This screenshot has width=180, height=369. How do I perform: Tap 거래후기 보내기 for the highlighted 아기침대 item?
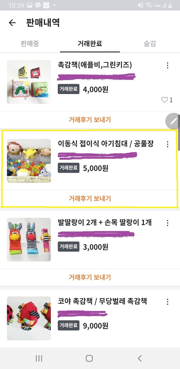(89, 198)
